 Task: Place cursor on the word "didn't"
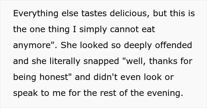[105, 77]
